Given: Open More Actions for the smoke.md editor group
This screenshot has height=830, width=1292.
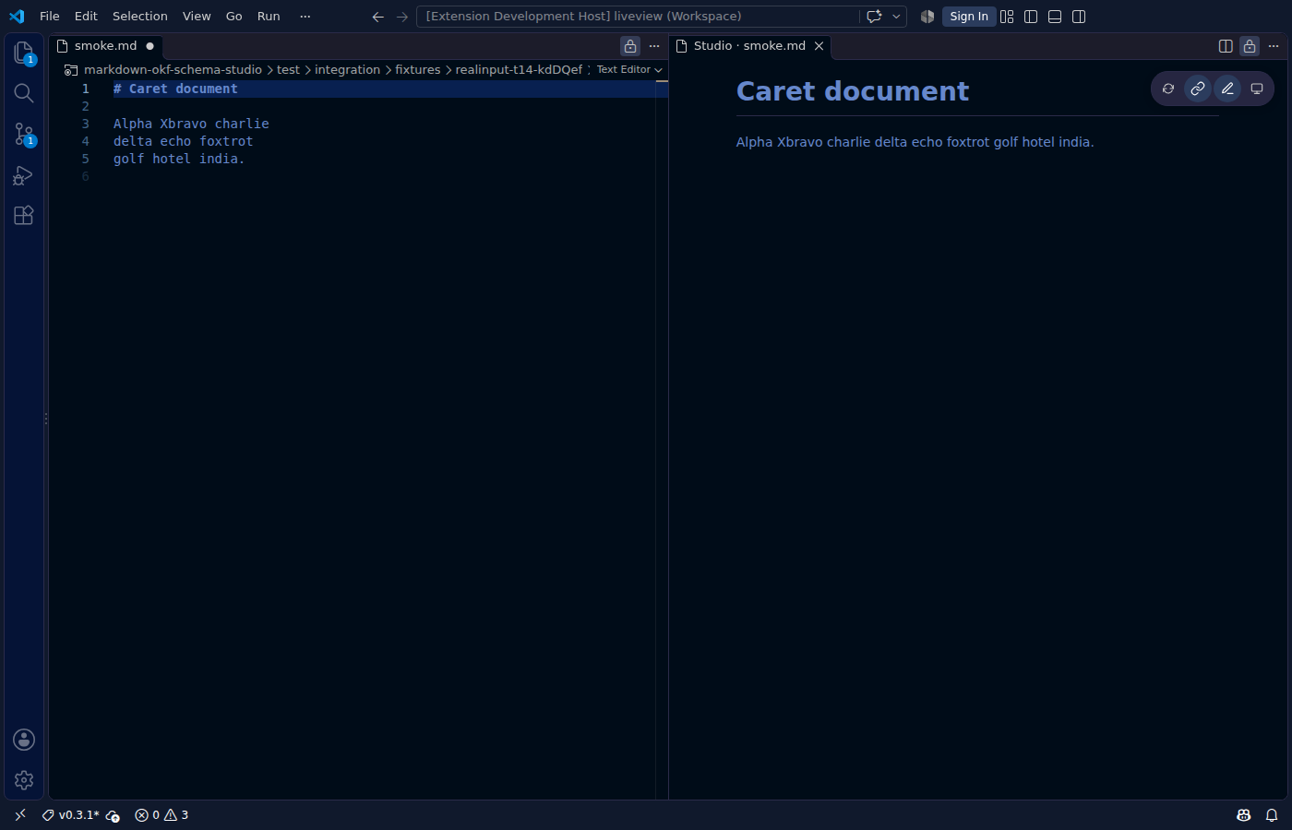Looking at the screenshot, I should [654, 46].
